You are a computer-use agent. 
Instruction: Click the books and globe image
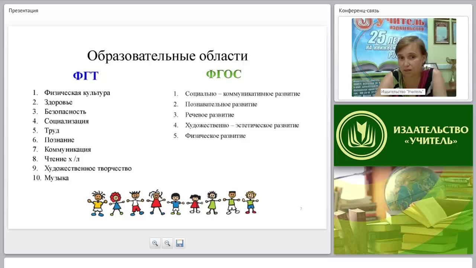pos(403,210)
